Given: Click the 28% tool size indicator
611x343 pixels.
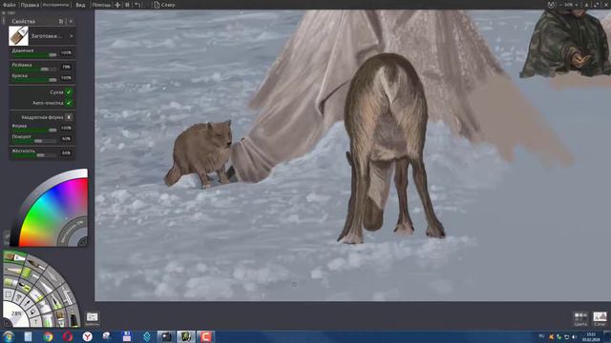Looking at the screenshot, I should pos(16,313).
